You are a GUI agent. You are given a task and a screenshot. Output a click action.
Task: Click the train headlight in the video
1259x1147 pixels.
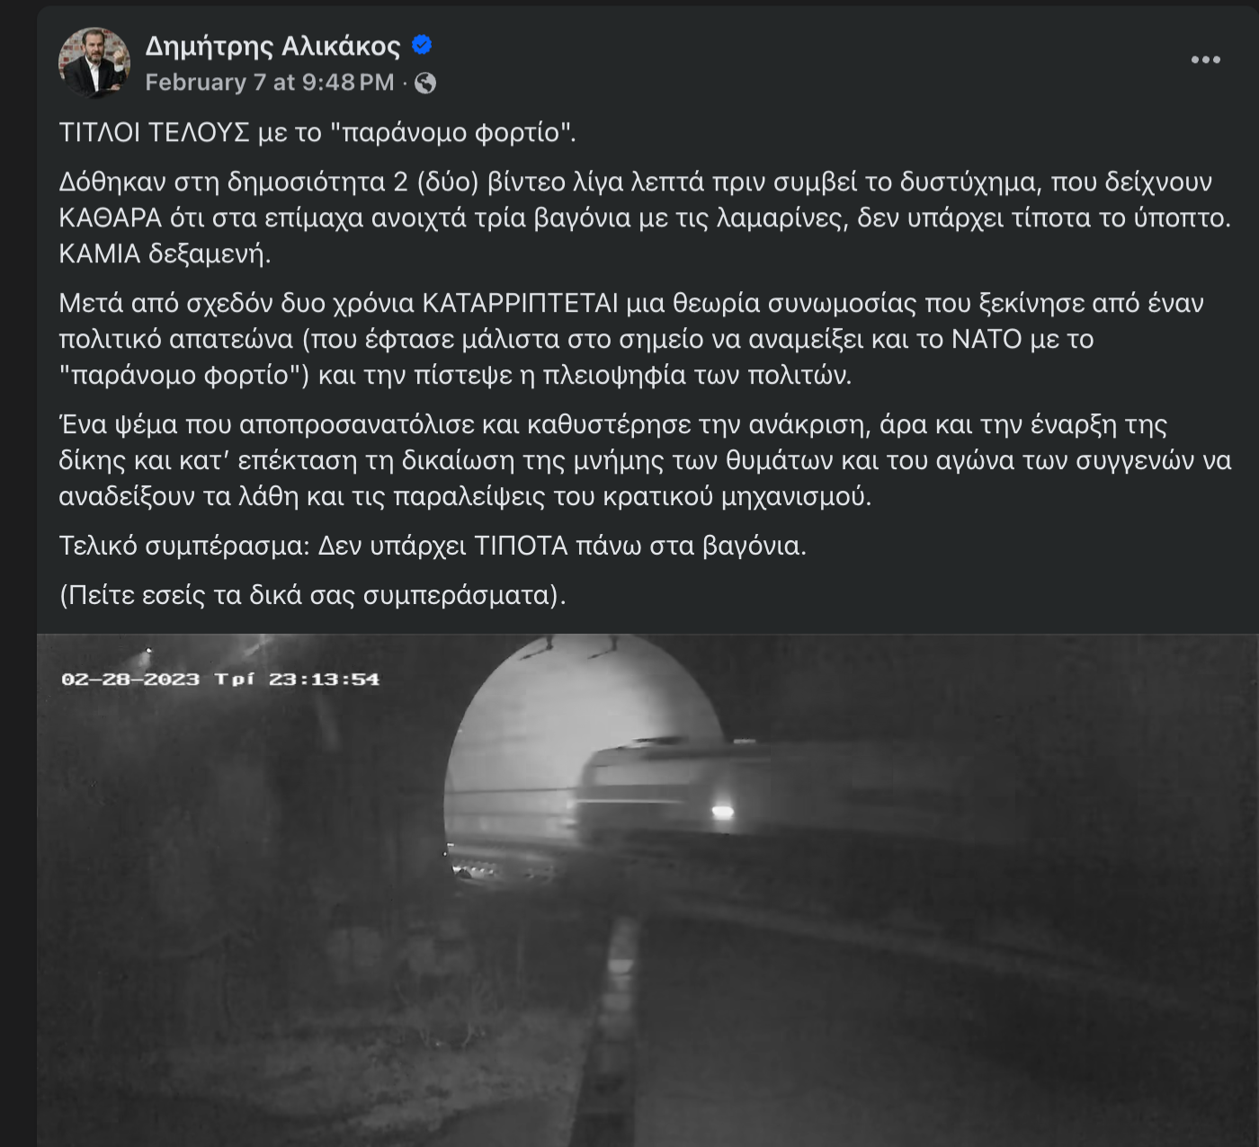point(723,813)
